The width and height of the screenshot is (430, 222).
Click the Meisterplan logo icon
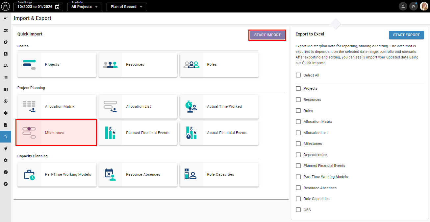pyautogui.click(x=6, y=6)
